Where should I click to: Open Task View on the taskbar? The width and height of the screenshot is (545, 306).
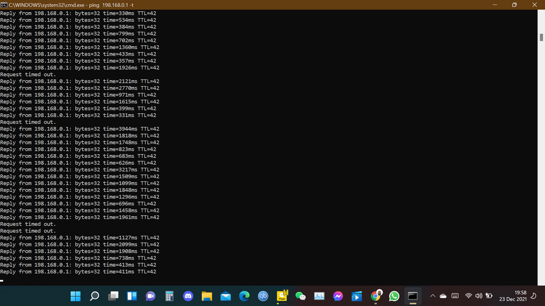pyautogui.click(x=113, y=296)
